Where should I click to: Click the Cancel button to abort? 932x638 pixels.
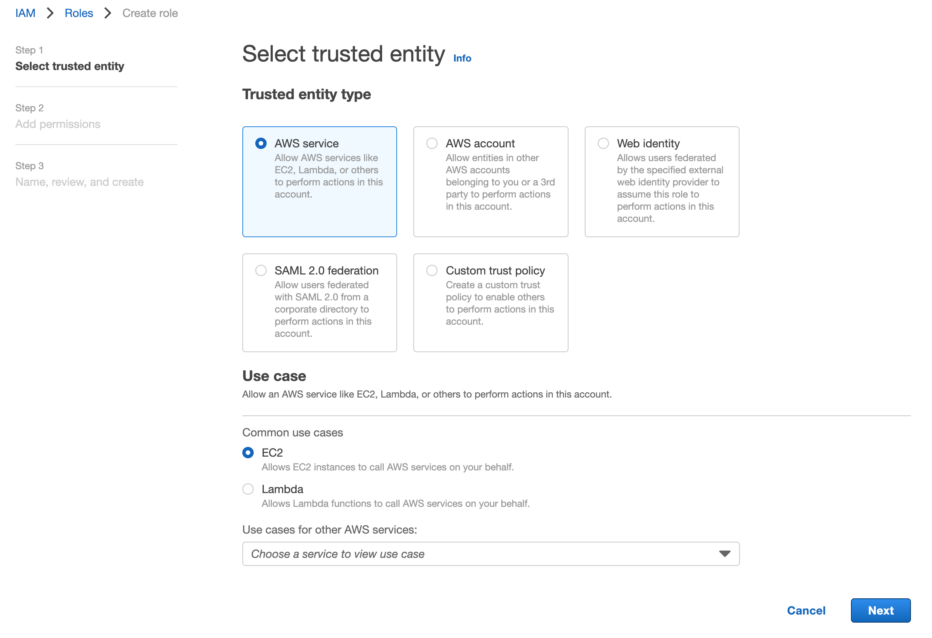point(807,610)
